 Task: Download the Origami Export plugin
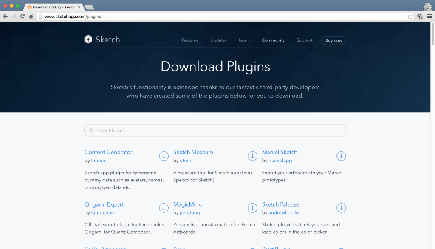point(164,208)
